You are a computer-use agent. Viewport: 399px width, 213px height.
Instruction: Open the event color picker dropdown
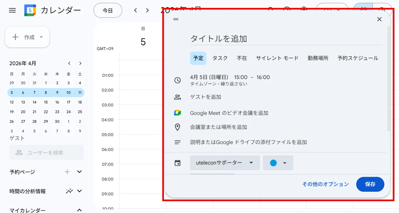click(x=278, y=163)
